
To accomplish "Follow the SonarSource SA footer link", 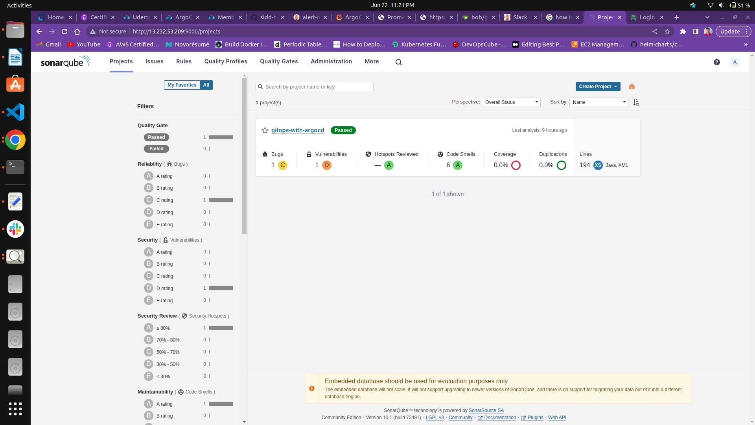I will coord(486,410).
